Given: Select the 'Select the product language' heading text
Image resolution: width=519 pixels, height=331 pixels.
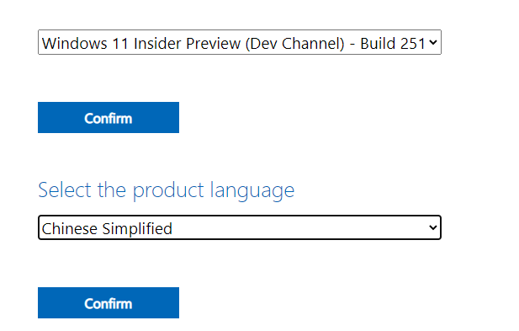Looking at the screenshot, I should pyautogui.click(x=167, y=190).
